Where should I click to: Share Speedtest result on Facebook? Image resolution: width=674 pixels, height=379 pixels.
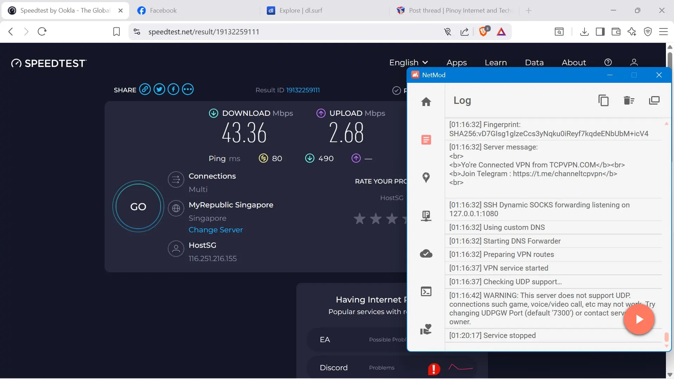point(173,89)
